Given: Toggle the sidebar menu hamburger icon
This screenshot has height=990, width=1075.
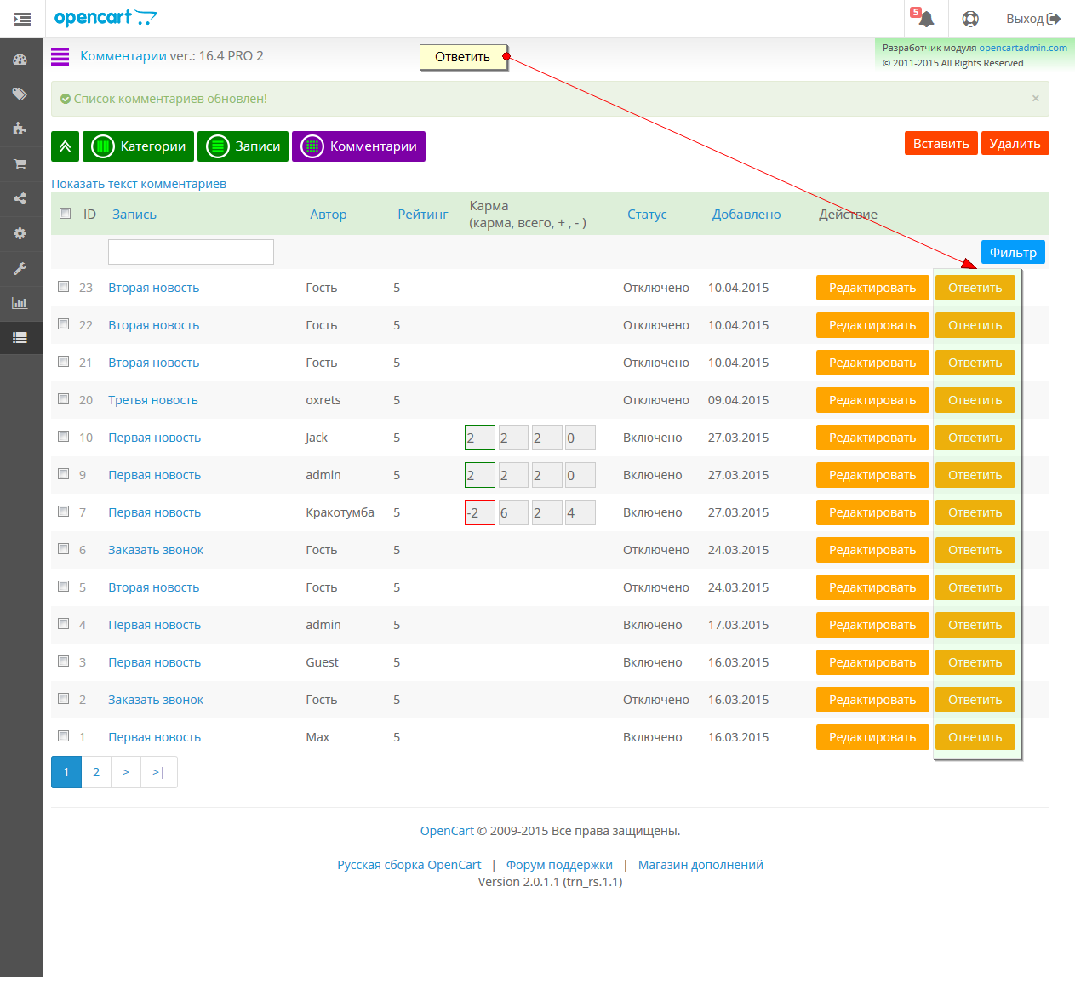Looking at the screenshot, I should [22, 19].
